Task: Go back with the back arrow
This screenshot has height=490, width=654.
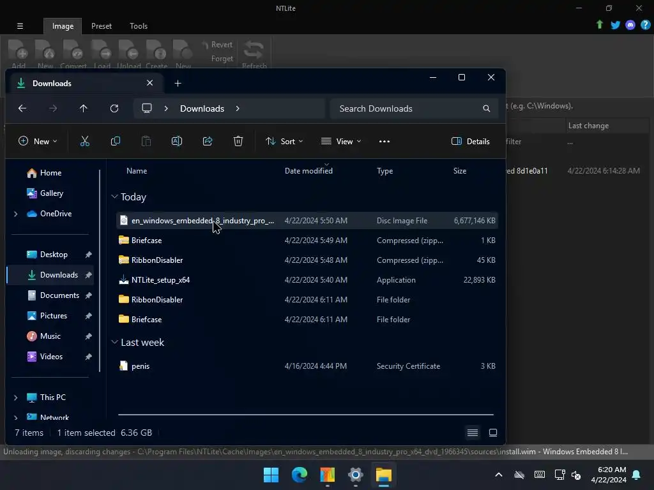Action: tap(22, 108)
